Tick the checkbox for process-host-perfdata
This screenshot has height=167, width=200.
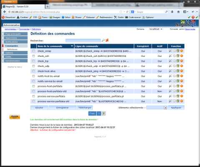click(33, 86)
